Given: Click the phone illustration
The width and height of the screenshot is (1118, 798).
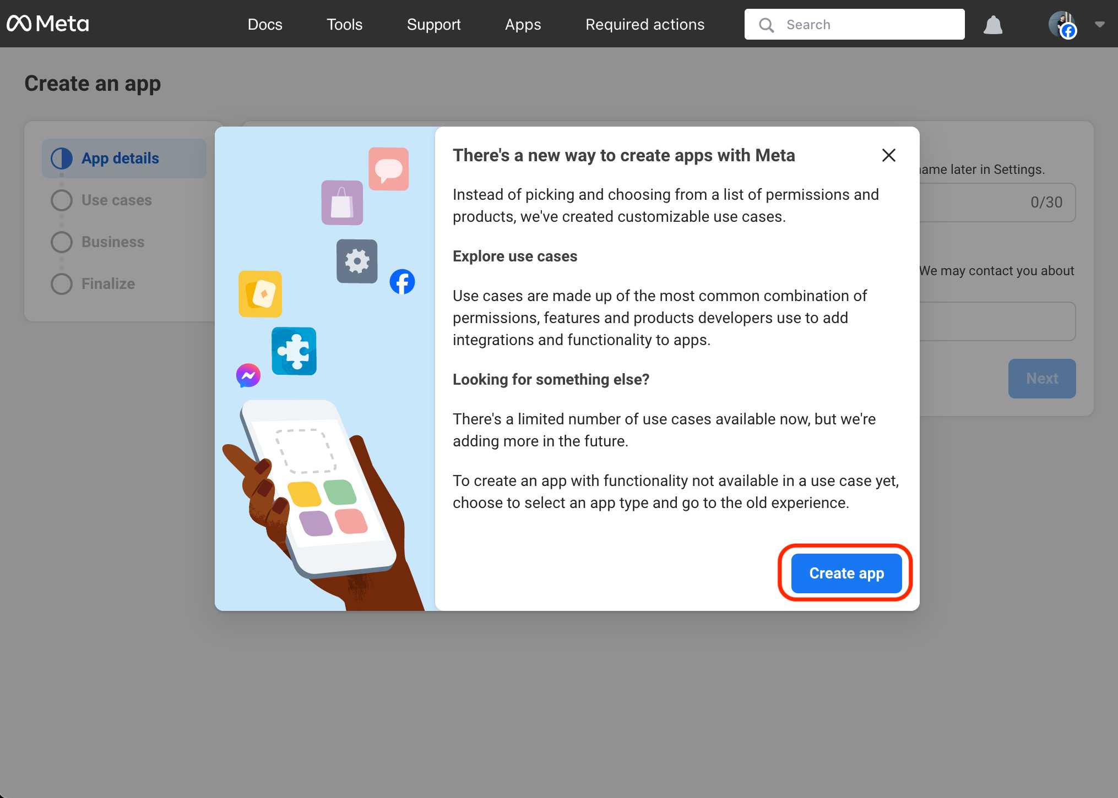Looking at the screenshot, I should tap(318, 488).
